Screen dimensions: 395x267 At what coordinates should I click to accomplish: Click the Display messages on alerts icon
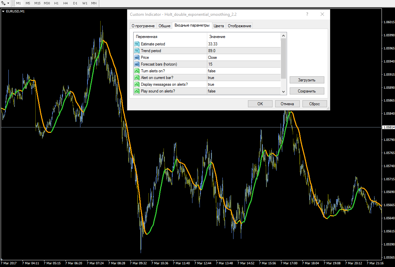[x=137, y=84]
